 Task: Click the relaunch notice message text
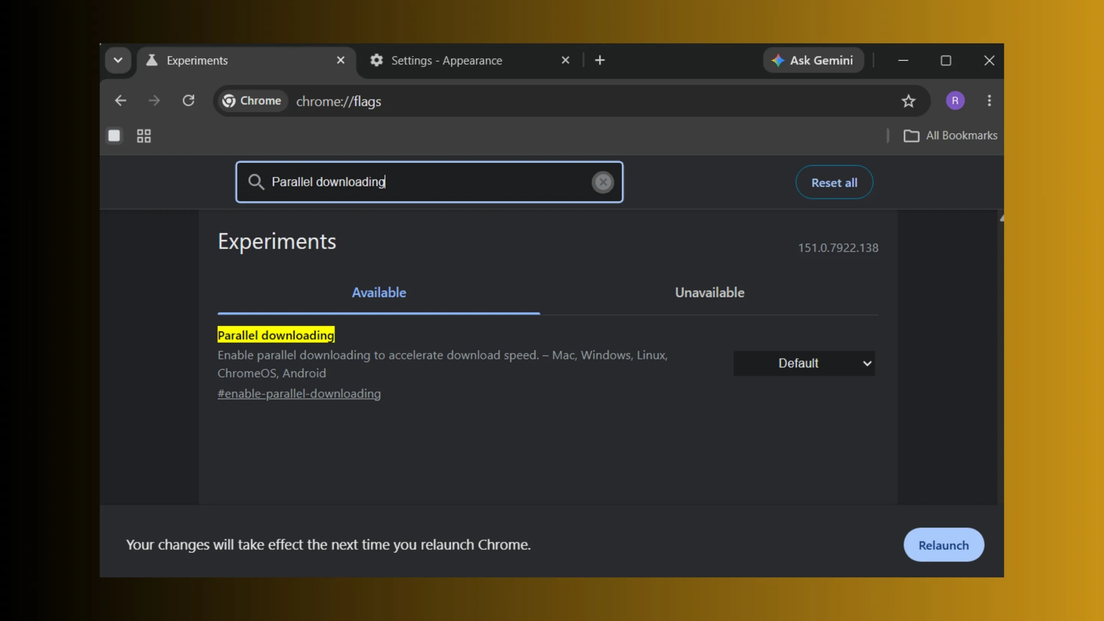[328, 545]
